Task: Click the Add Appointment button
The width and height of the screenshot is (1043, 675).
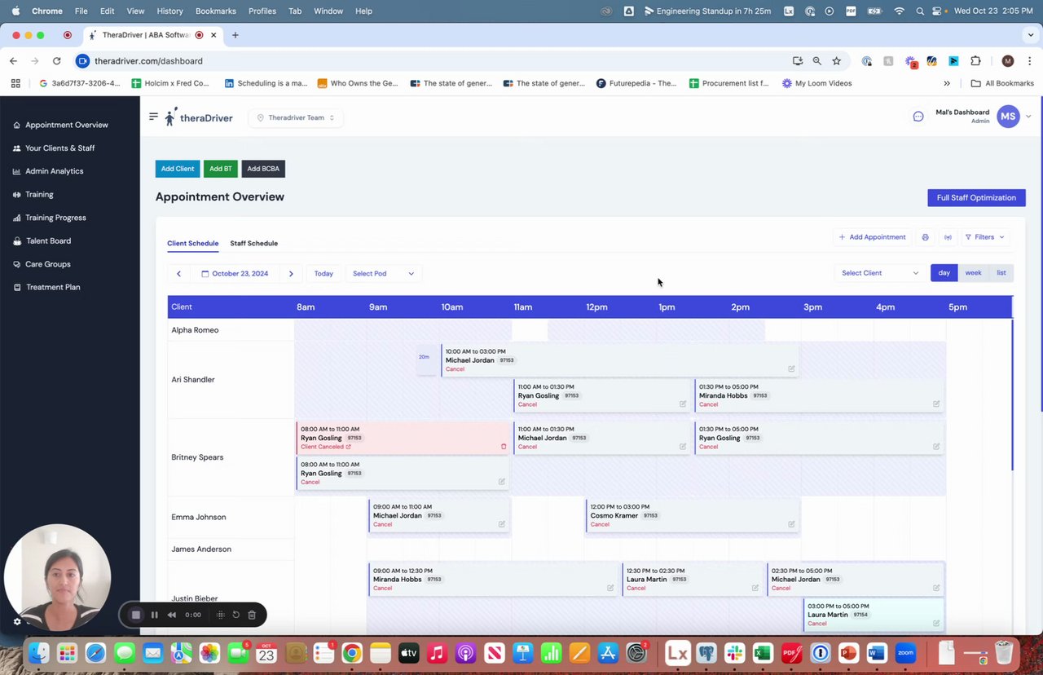Action: tap(873, 237)
